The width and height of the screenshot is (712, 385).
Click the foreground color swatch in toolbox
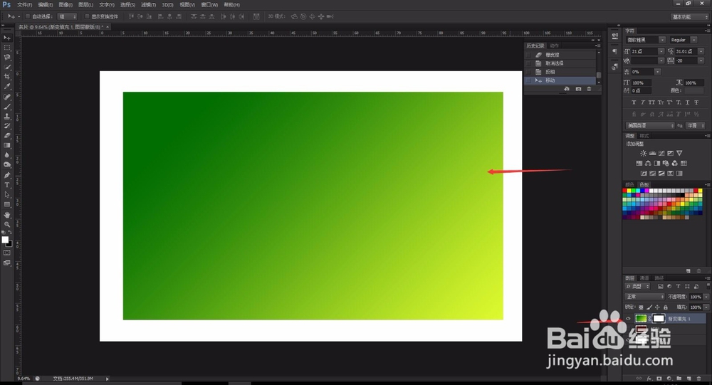(5, 240)
